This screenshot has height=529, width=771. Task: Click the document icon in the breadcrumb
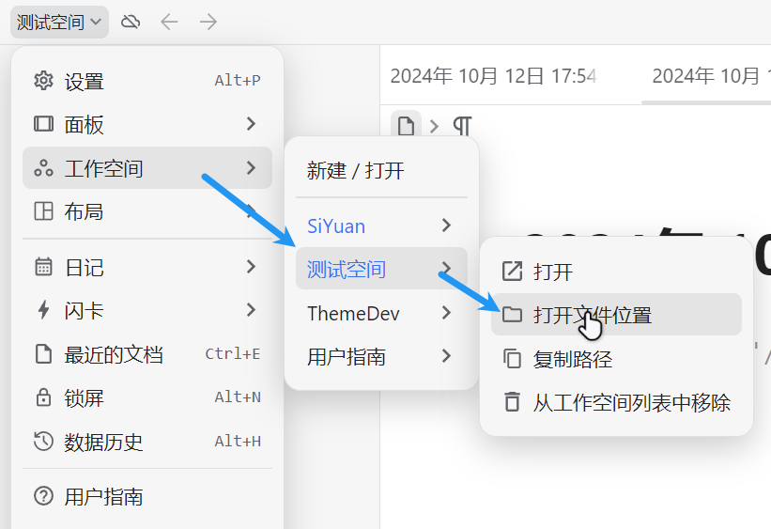pos(406,126)
